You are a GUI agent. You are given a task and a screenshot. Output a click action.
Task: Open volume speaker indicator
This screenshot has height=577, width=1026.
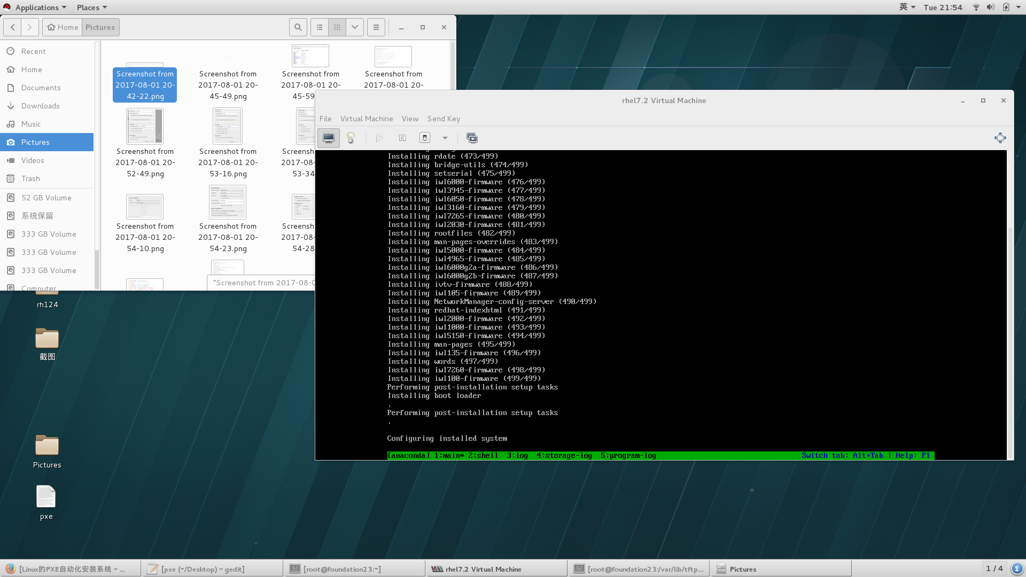[x=991, y=7]
